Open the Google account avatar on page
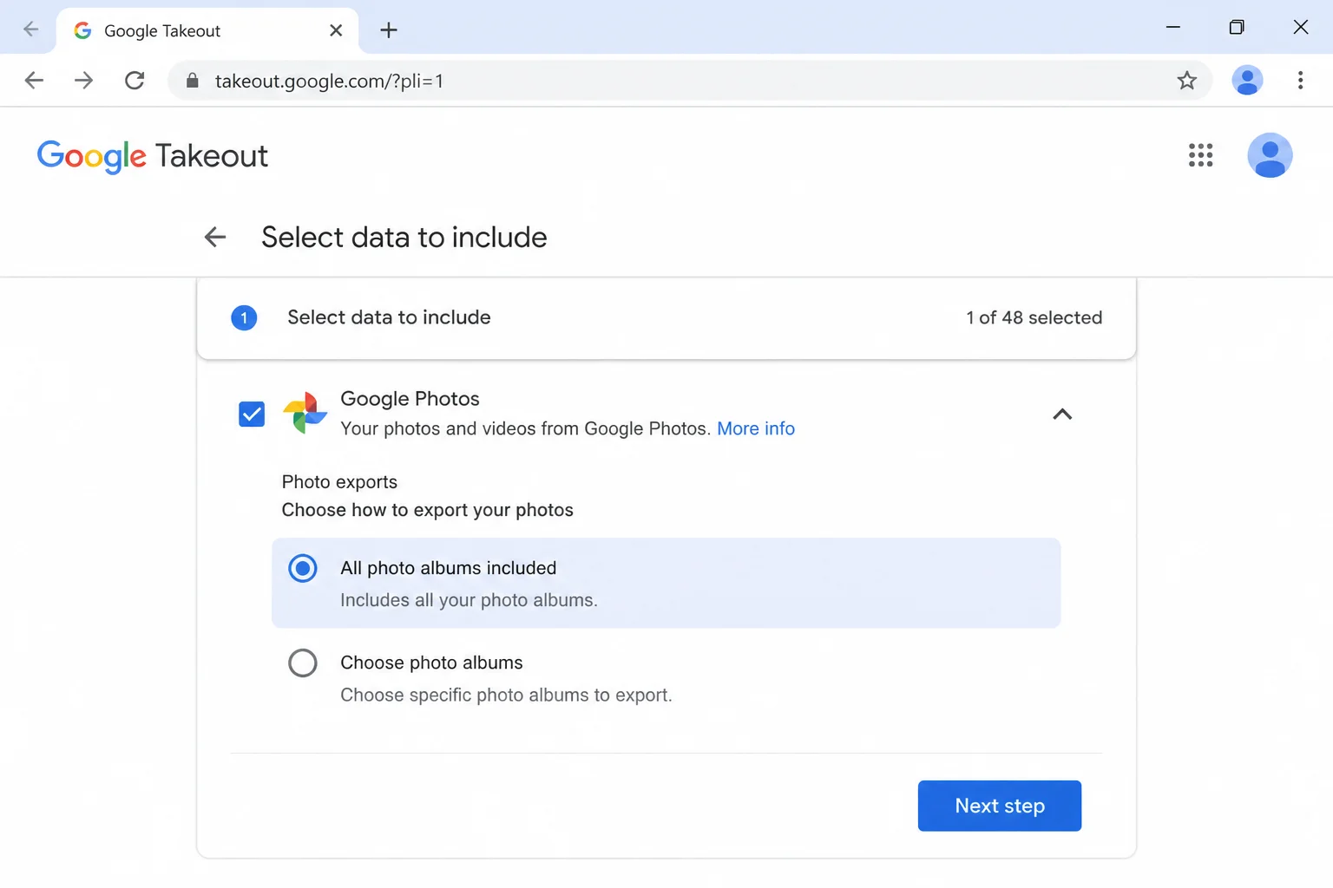 1270,155
